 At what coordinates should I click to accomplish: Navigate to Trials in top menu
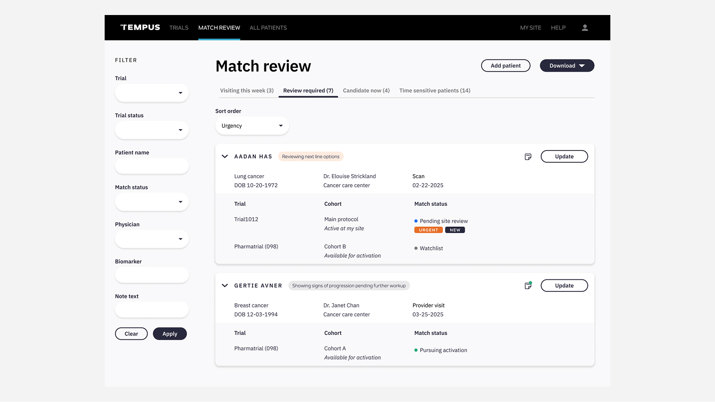coord(179,28)
